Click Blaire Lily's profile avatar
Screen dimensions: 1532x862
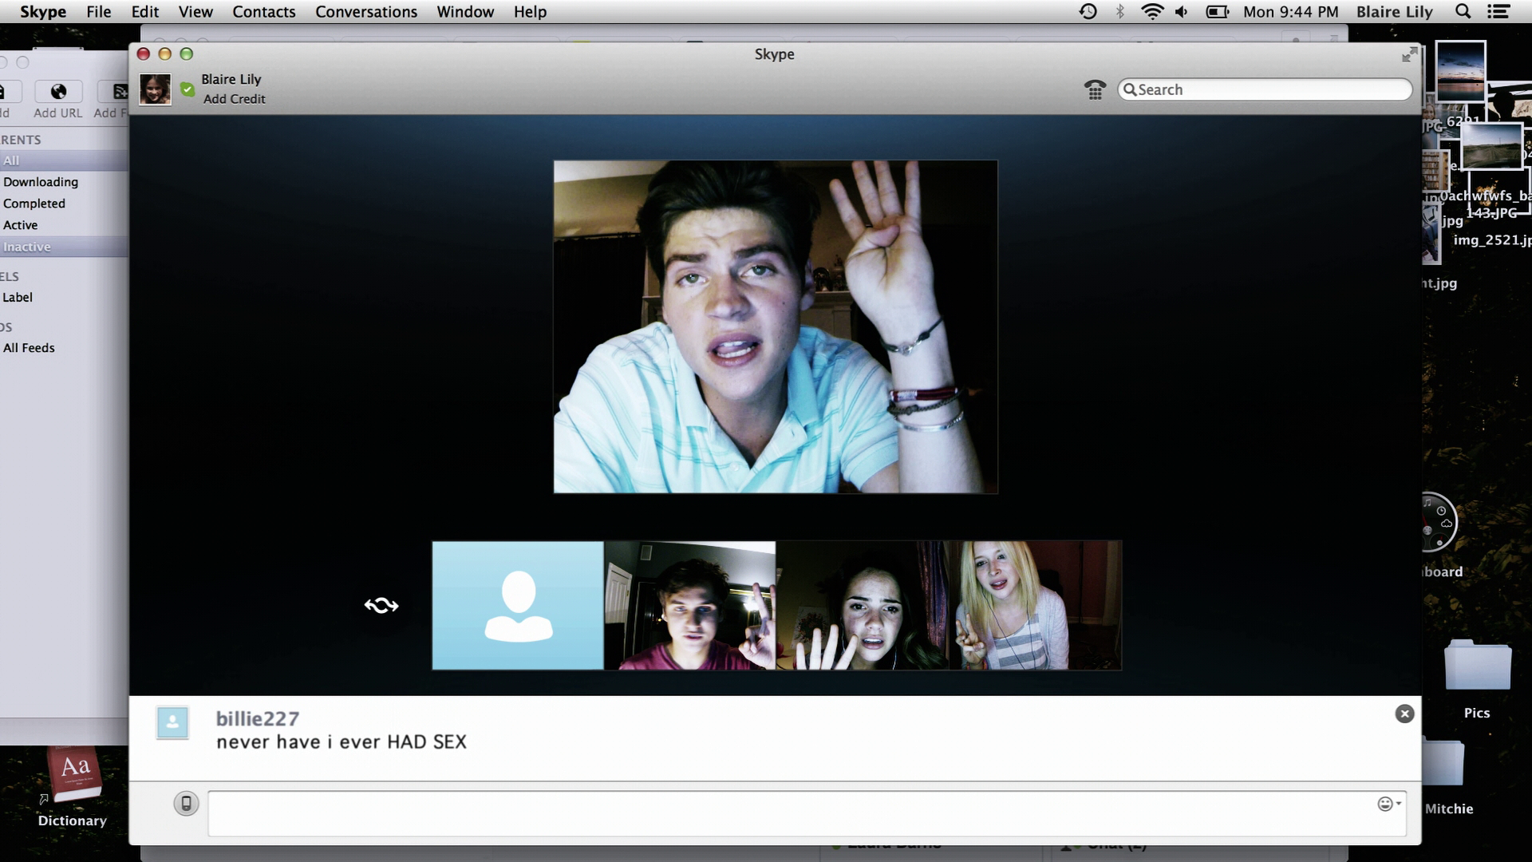pyautogui.click(x=155, y=89)
